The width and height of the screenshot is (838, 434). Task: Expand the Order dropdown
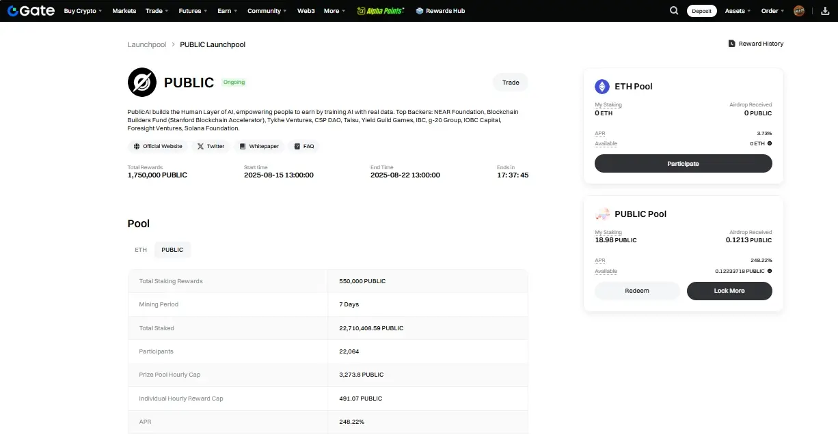click(x=773, y=11)
